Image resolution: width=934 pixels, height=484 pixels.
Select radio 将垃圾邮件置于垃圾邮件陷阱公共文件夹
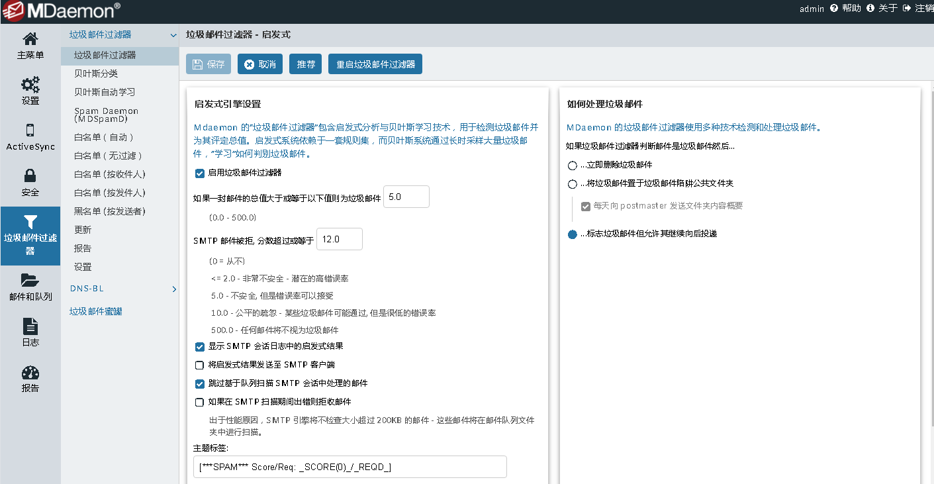point(573,184)
